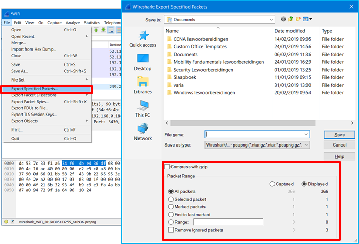Click the Date modified column header
Image resolution: width=359 pixels, height=244 pixels.
click(x=289, y=31)
